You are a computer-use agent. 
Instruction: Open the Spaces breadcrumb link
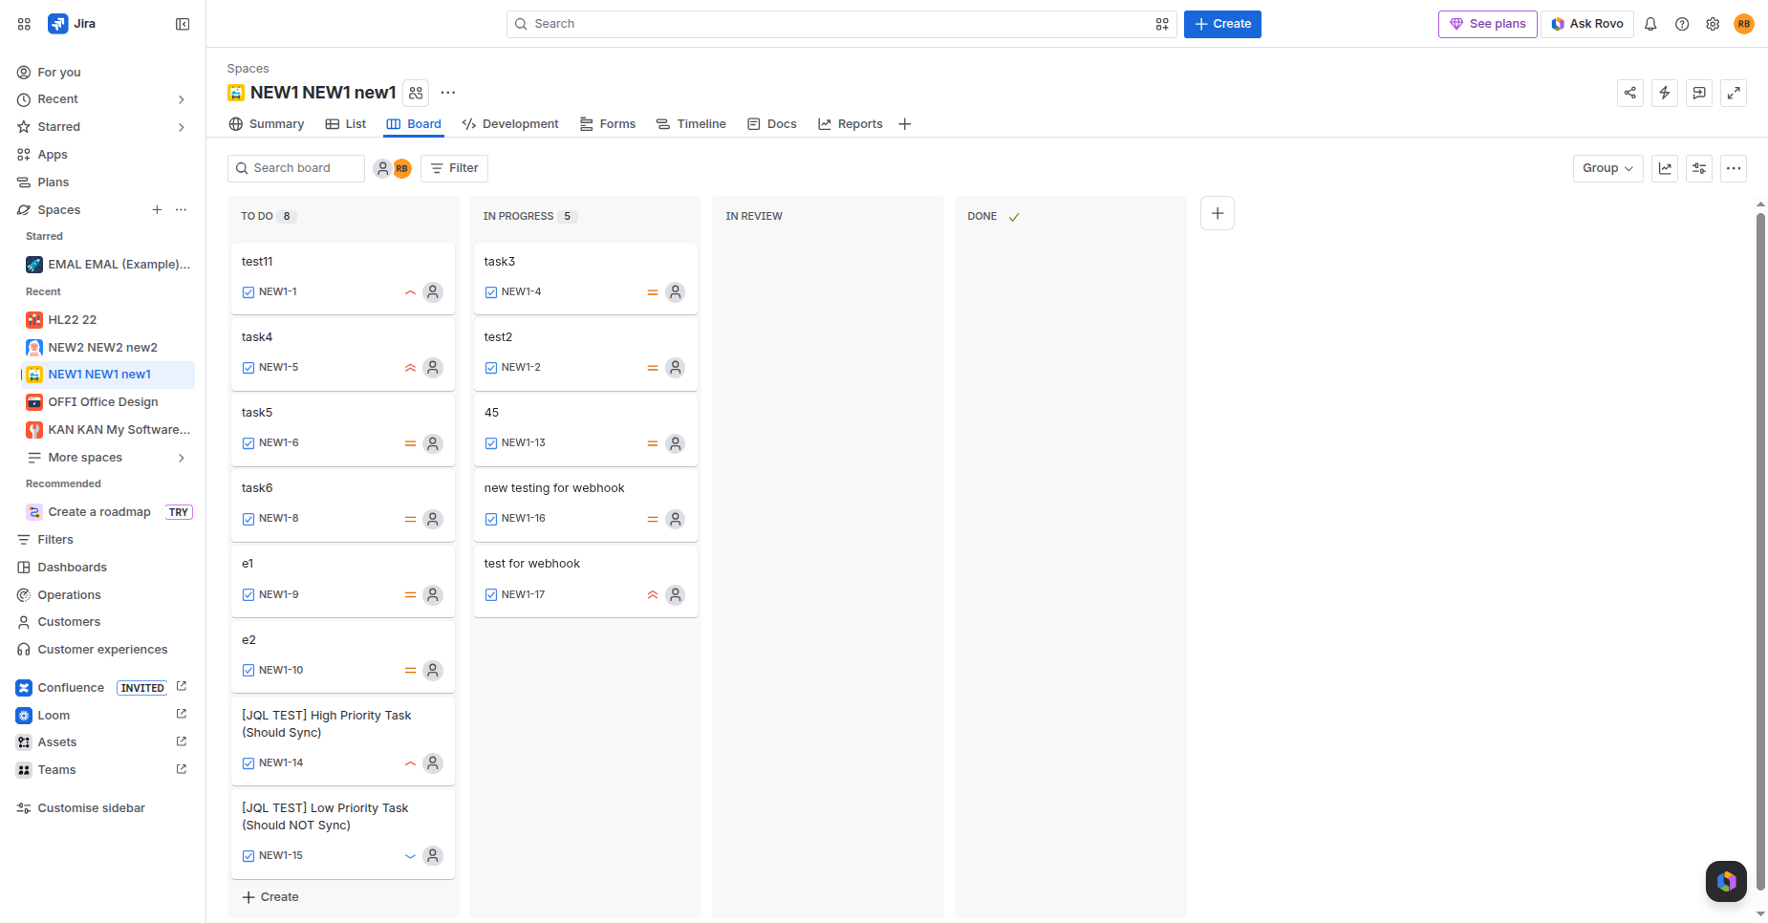[x=248, y=69]
